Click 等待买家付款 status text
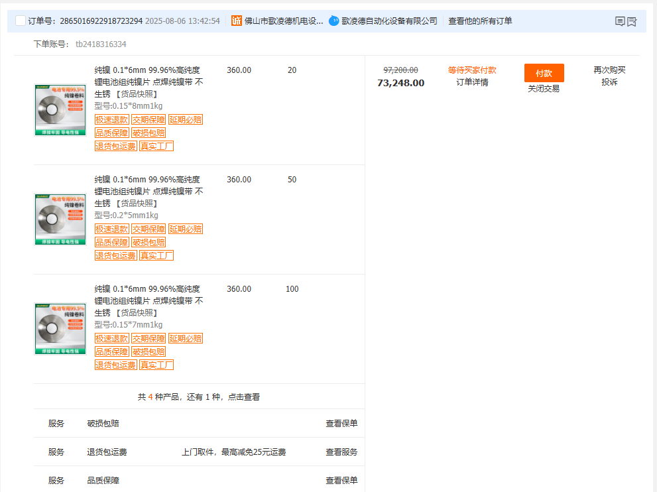Screen dimensions: 657x492 (472, 70)
